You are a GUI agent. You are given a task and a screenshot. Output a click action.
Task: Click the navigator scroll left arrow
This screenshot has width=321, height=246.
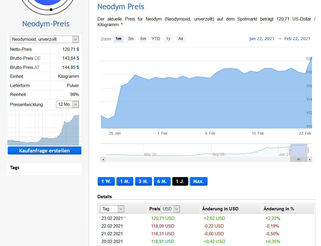click(x=103, y=159)
